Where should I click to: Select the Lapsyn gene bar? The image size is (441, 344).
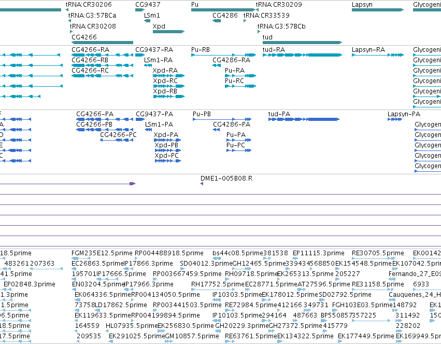(x=378, y=10)
